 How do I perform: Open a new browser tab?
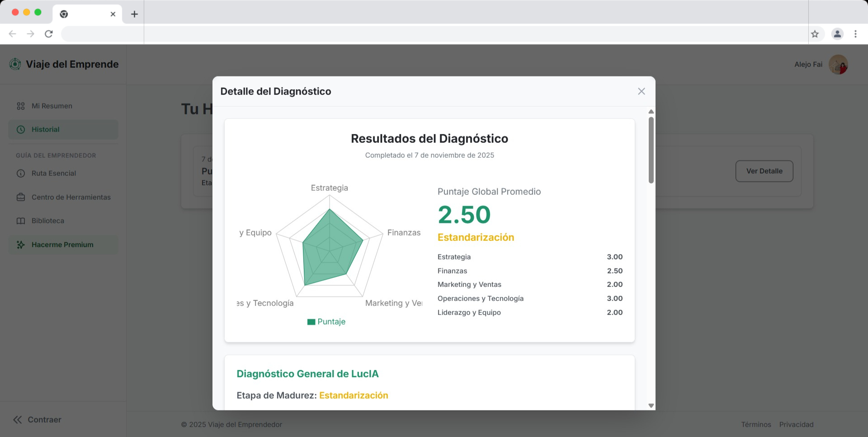(x=134, y=14)
